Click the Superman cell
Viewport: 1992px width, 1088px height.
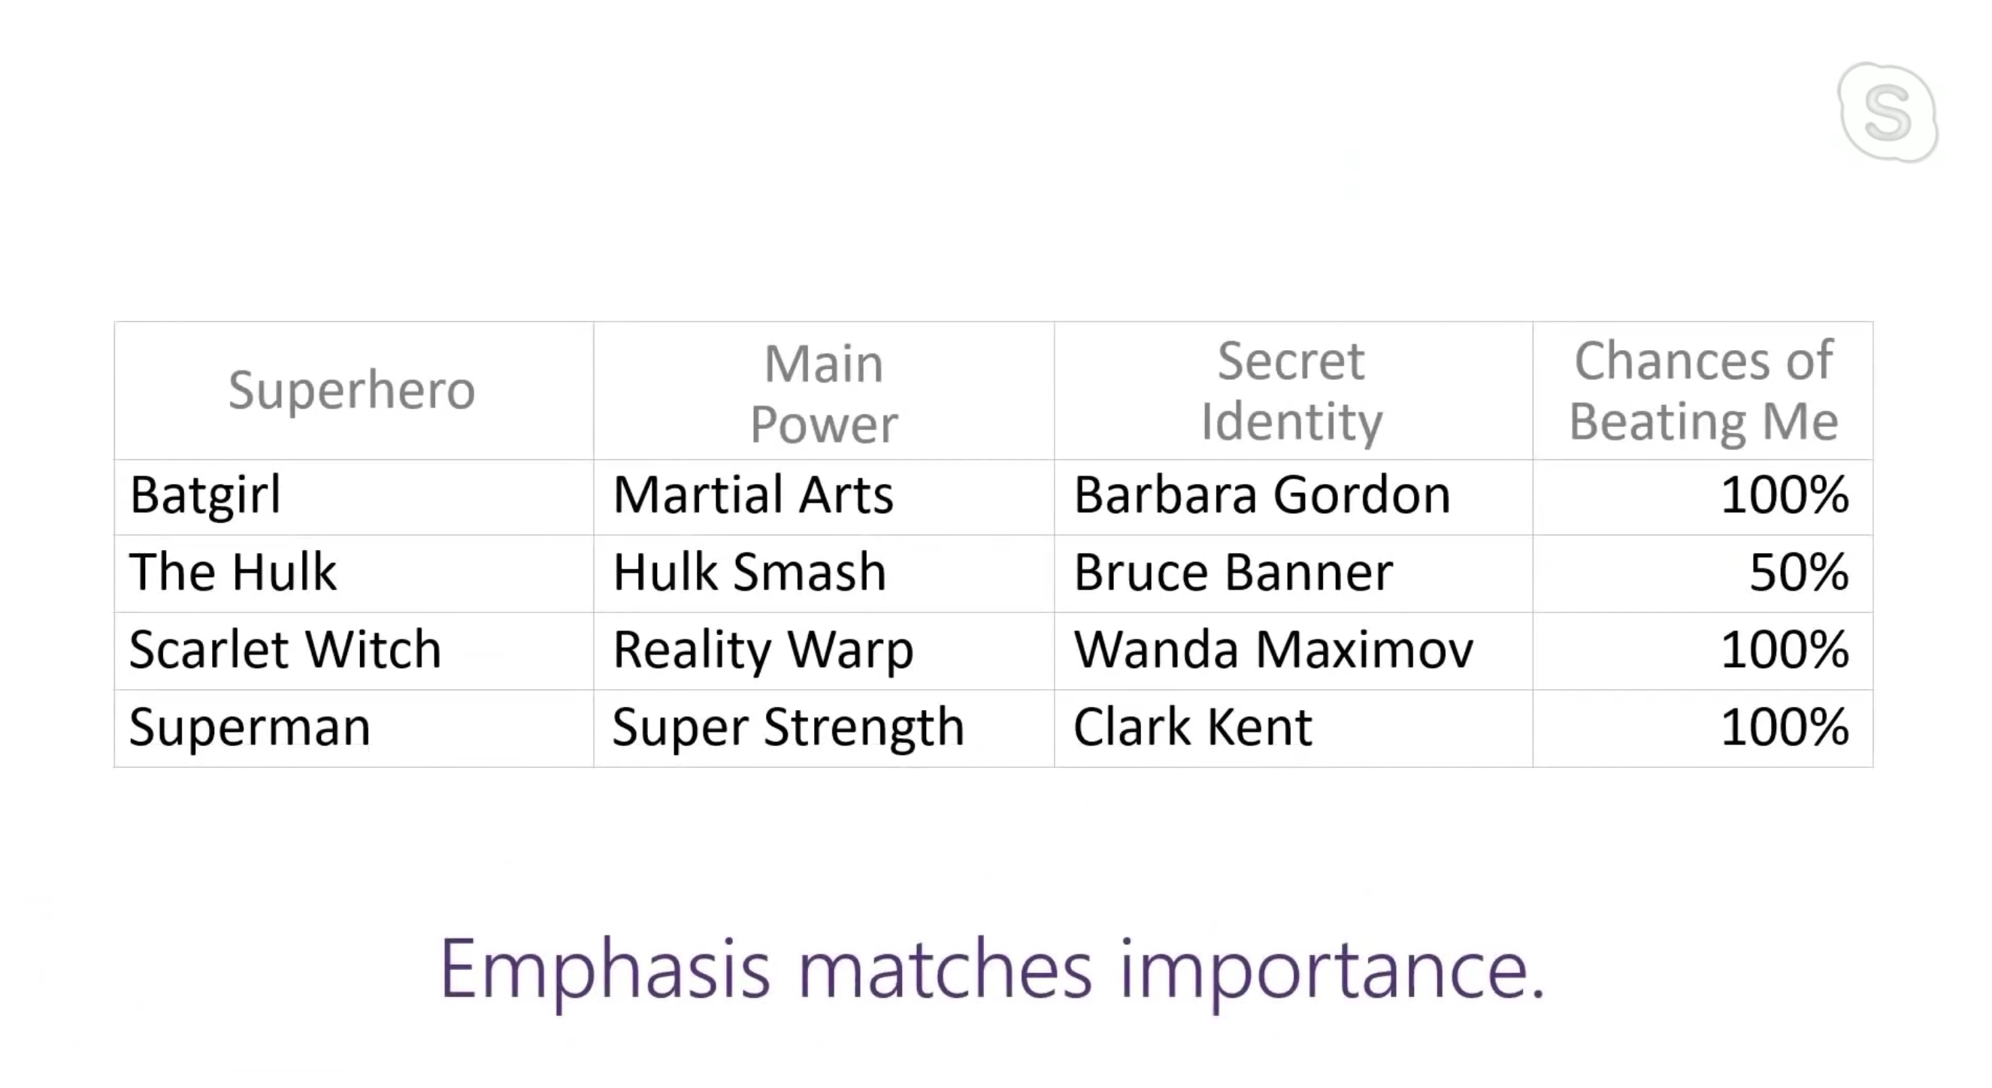[x=354, y=728]
